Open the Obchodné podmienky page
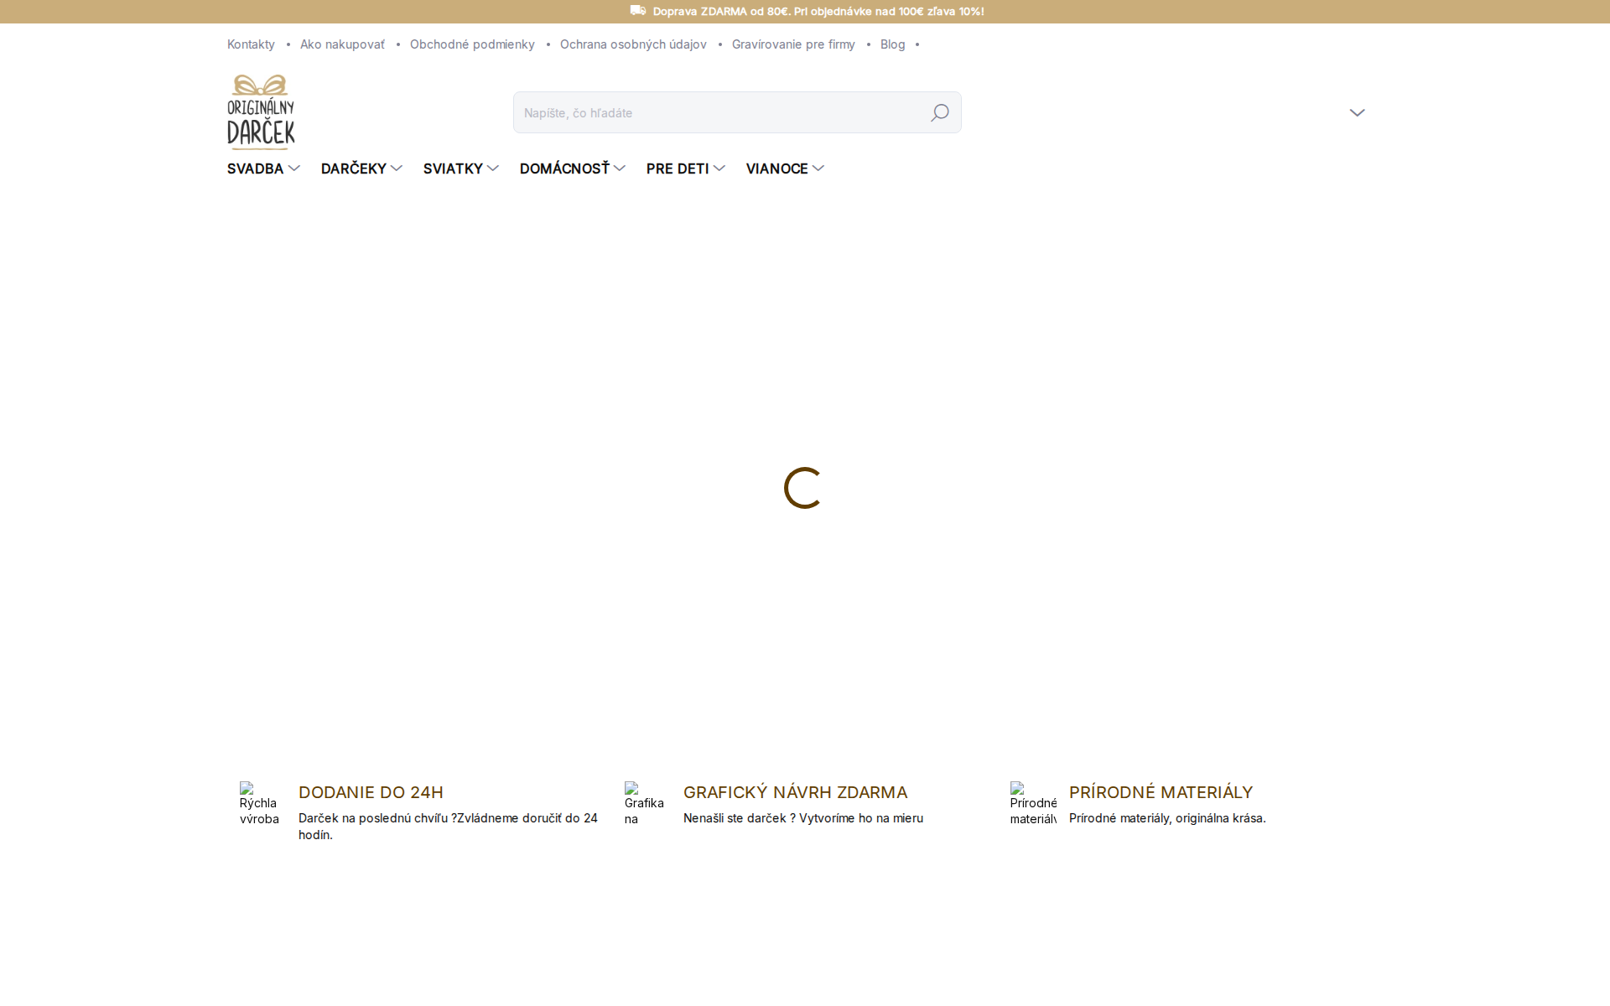Image resolution: width=1610 pixels, height=1006 pixels. (x=472, y=44)
